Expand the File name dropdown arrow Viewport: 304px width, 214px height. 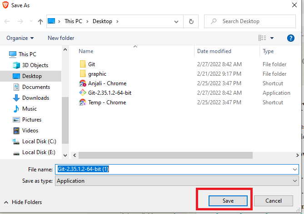pos(295,170)
